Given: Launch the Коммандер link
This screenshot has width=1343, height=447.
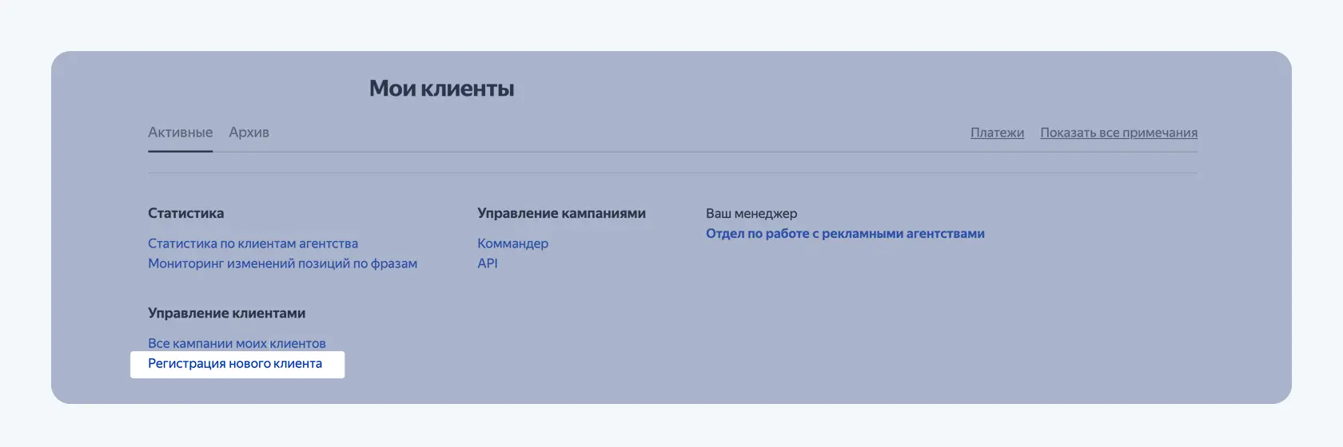Looking at the screenshot, I should (x=512, y=243).
